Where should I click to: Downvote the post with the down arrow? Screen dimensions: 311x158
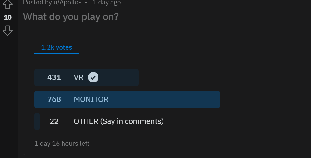(8, 31)
